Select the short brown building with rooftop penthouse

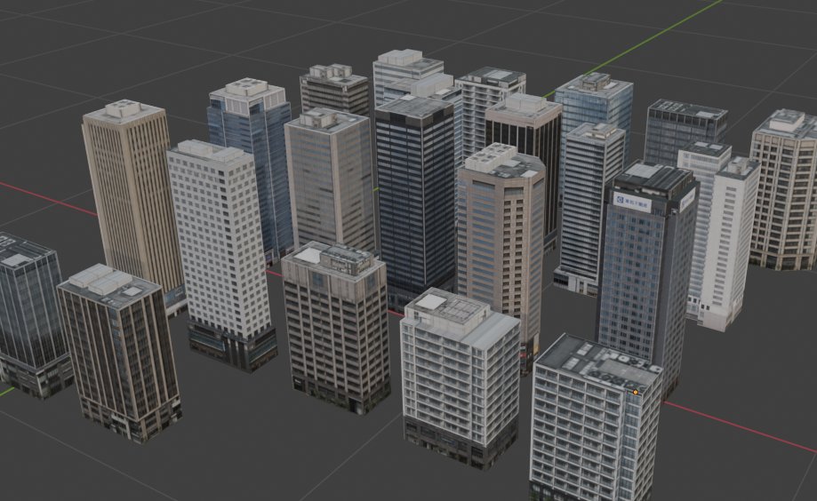[x=336, y=328]
